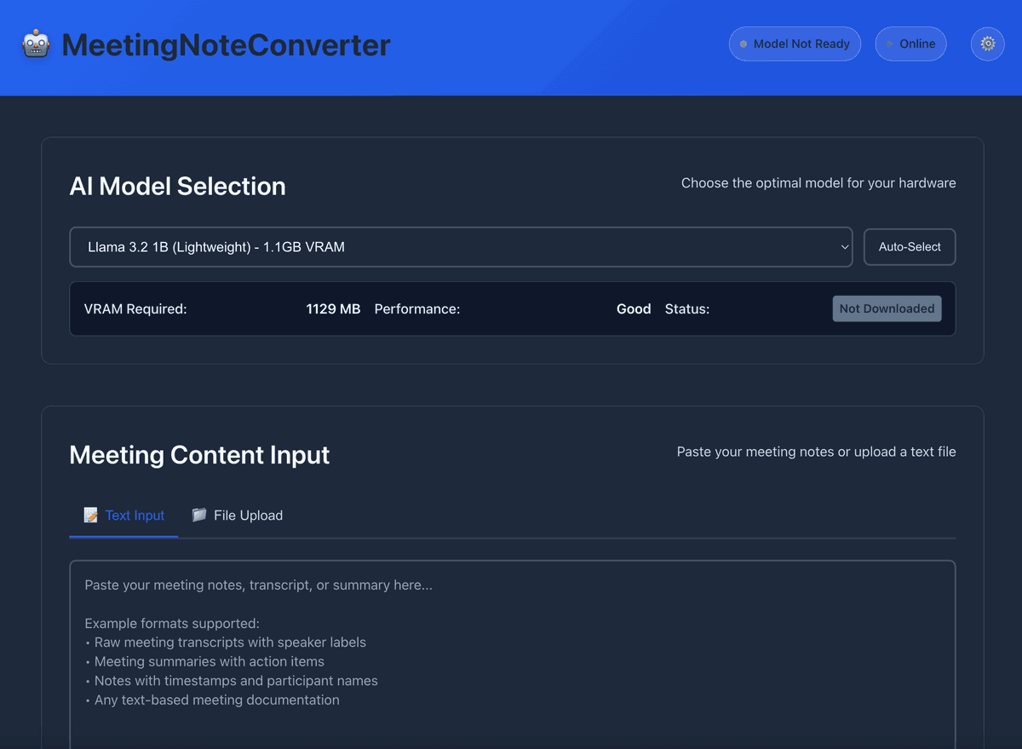Click the AI Model Selection heading
Screen dimensions: 1022x749
point(177,186)
